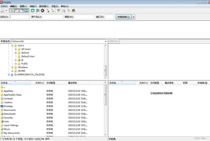Select the Documents folder icon
The image size is (210, 141).
[2, 110]
